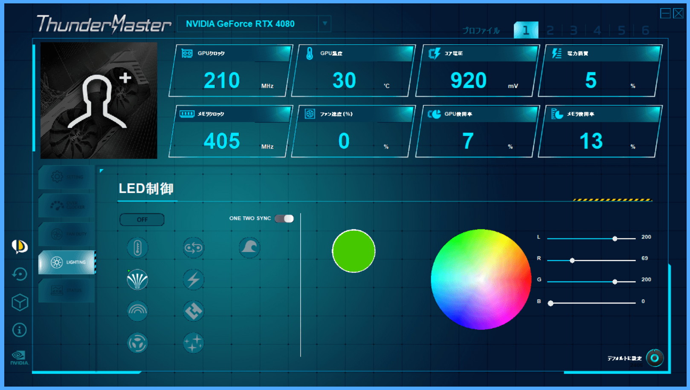Choose the lightning bolt LED effect
Screen dimensions: 690x390
193,280
